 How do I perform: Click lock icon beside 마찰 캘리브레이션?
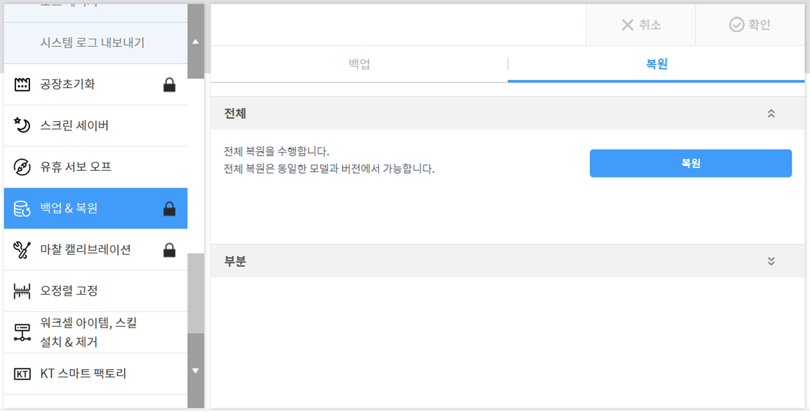click(x=170, y=250)
